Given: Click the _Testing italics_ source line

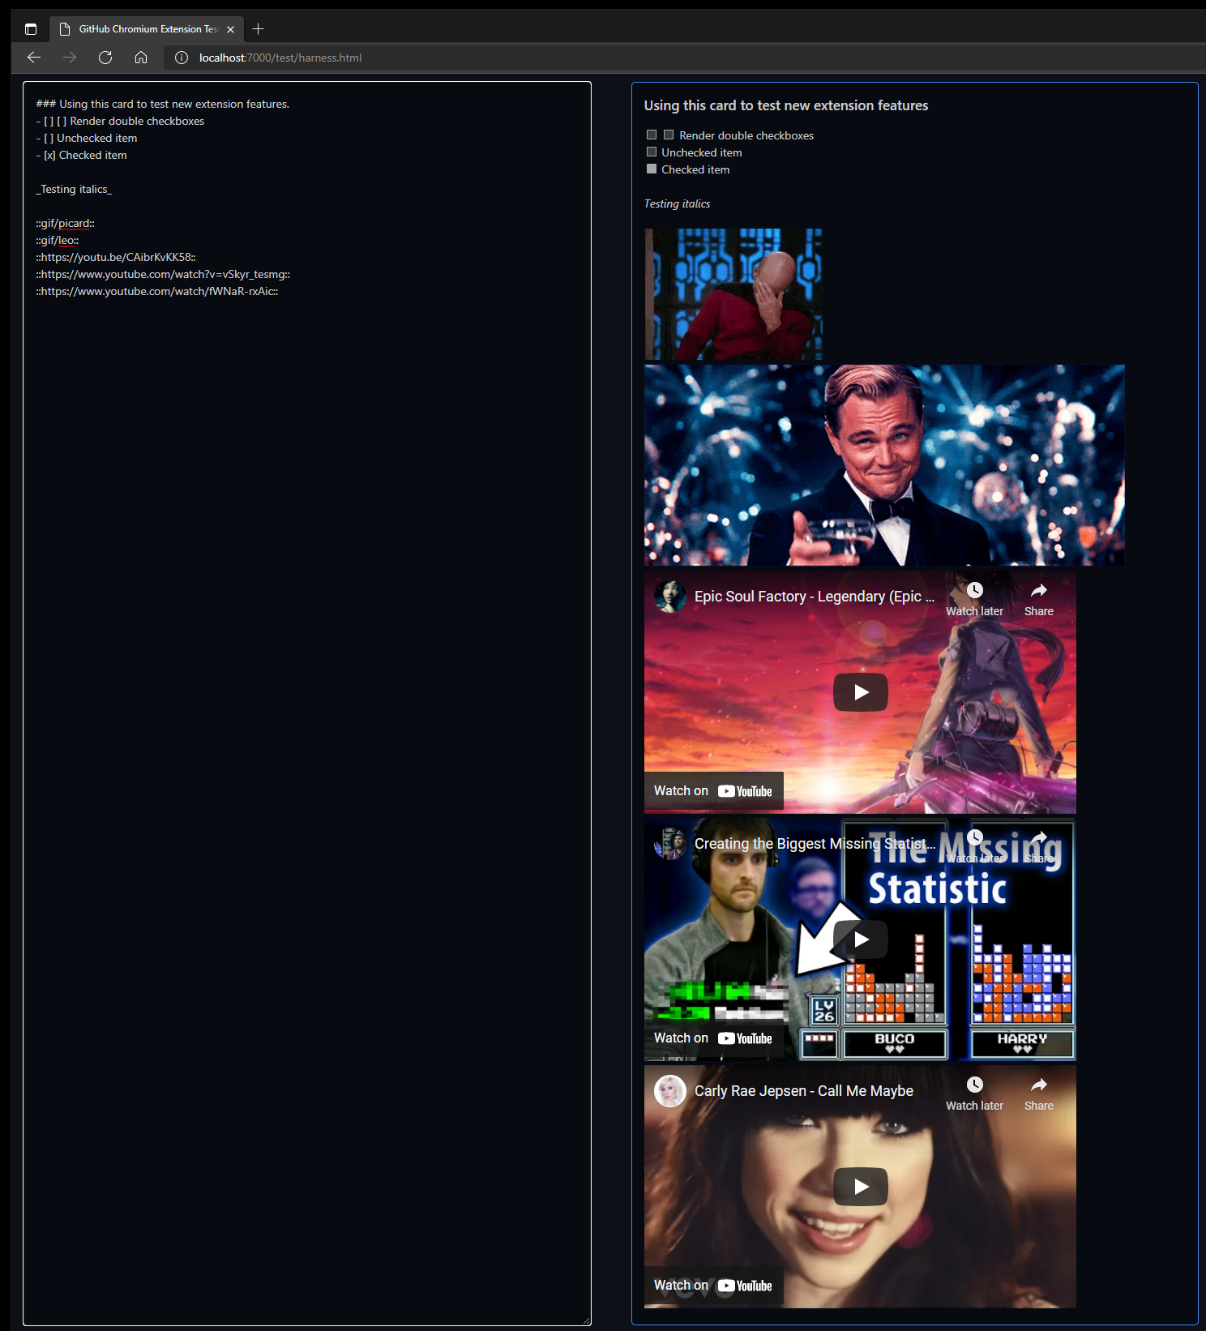Looking at the screenshot, I should 74,189.
